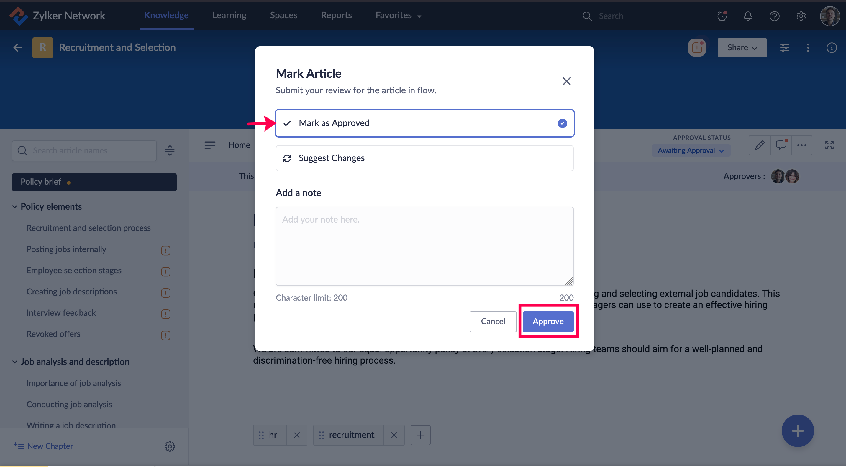846x467 pixels.
Task: Remove the hr tag
Action: [x=296, y=435]
